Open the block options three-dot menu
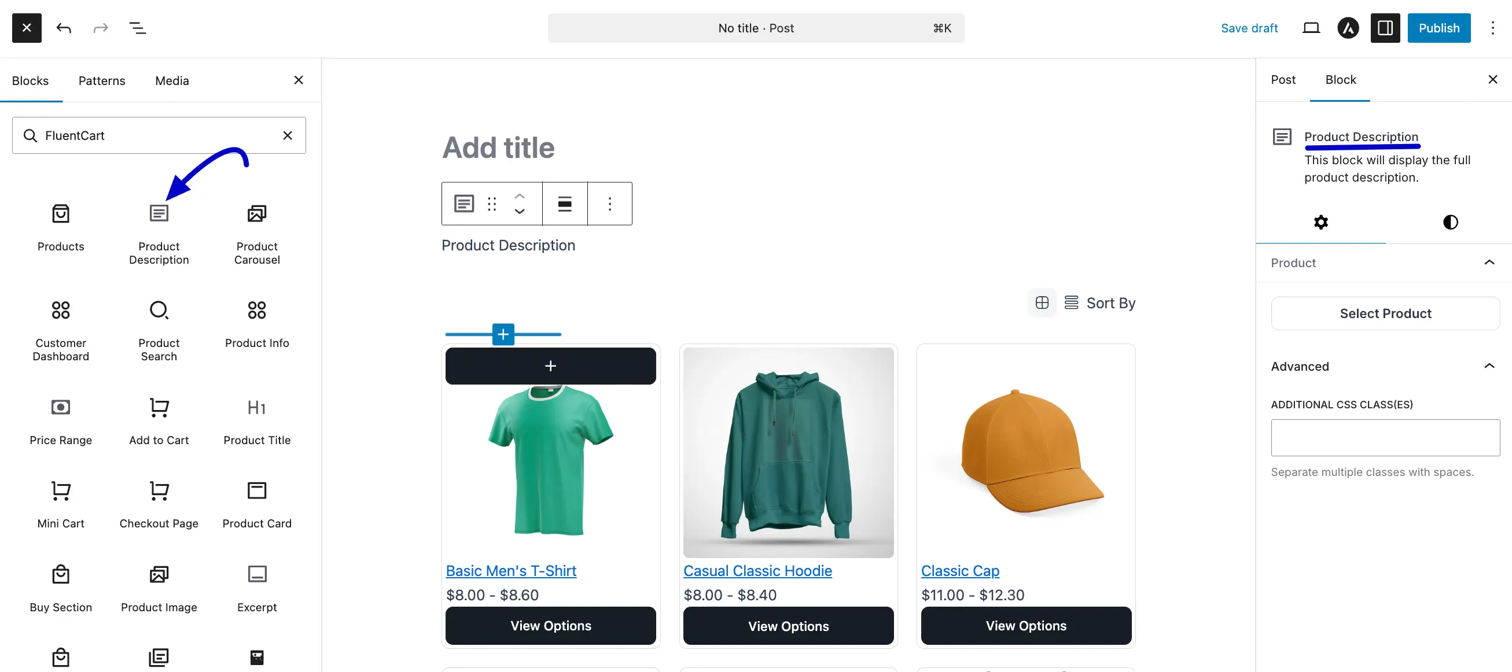This screenshot has width=1512, height=672. tap(609, 204)
